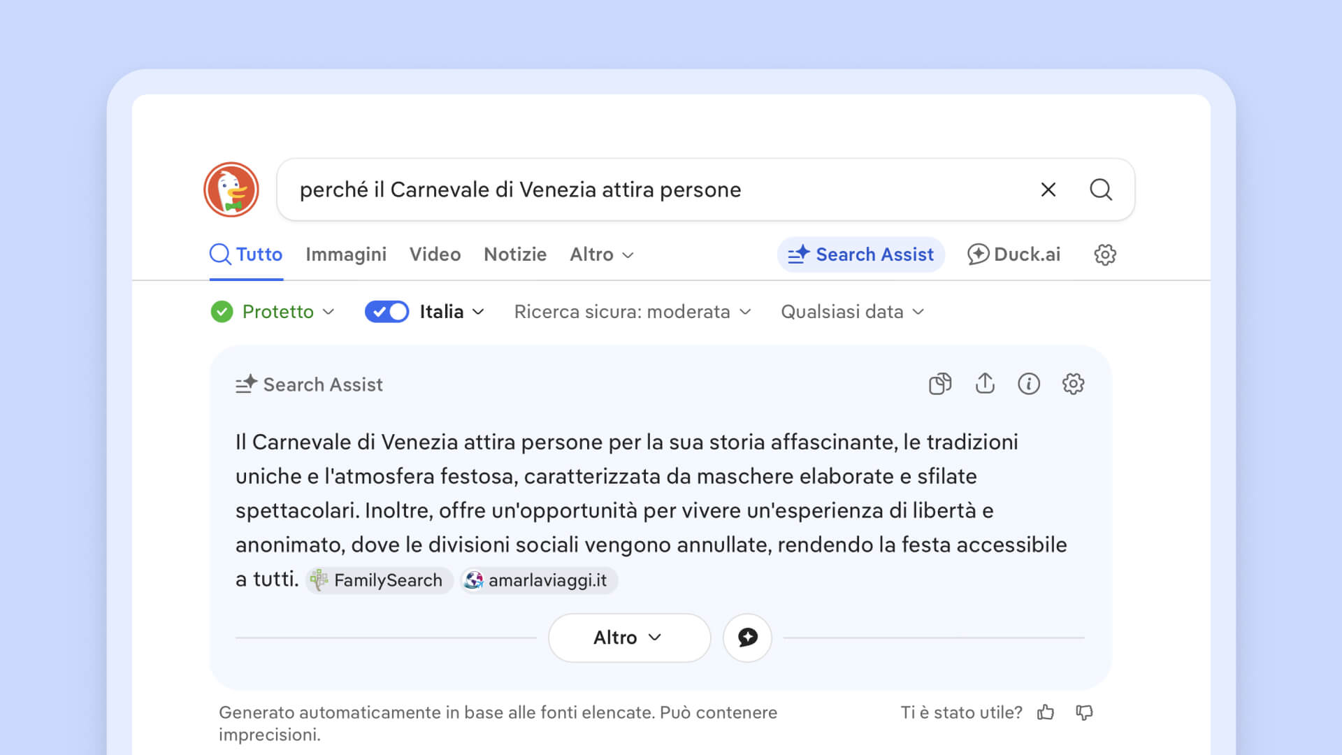The width and height of the screenshot is (1342, 755).
Task: Click the DuckDuckGo duck logo
Action: coord(231,189)
